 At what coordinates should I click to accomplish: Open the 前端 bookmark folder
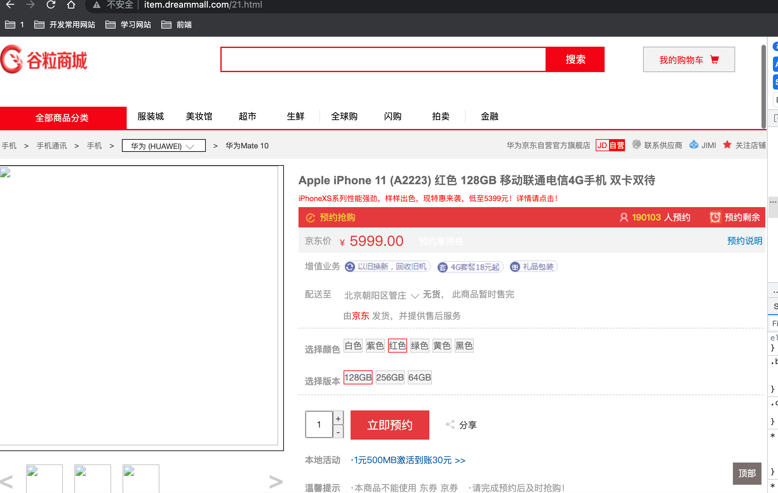click(x=177, y=24)
